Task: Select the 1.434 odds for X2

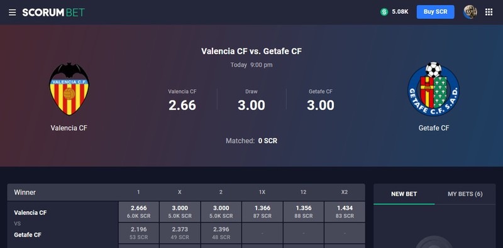Action: pyautogui.click(x=345, y=212)
